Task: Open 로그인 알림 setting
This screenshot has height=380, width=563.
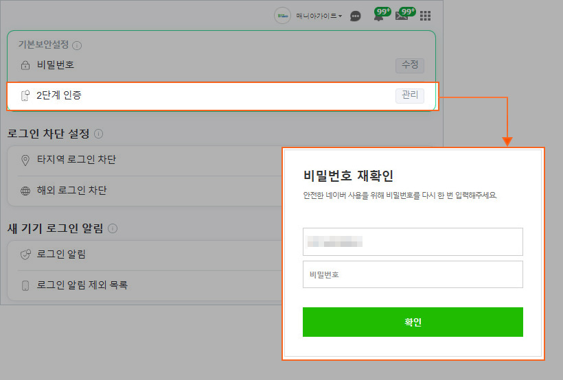Action: pos(61,254)
